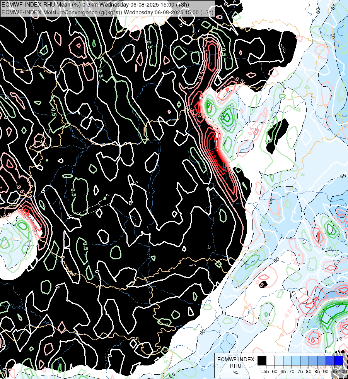Click the MoistureConvergence title line
The width and height of the screenshot is (348, 379).
pos(107,12)
